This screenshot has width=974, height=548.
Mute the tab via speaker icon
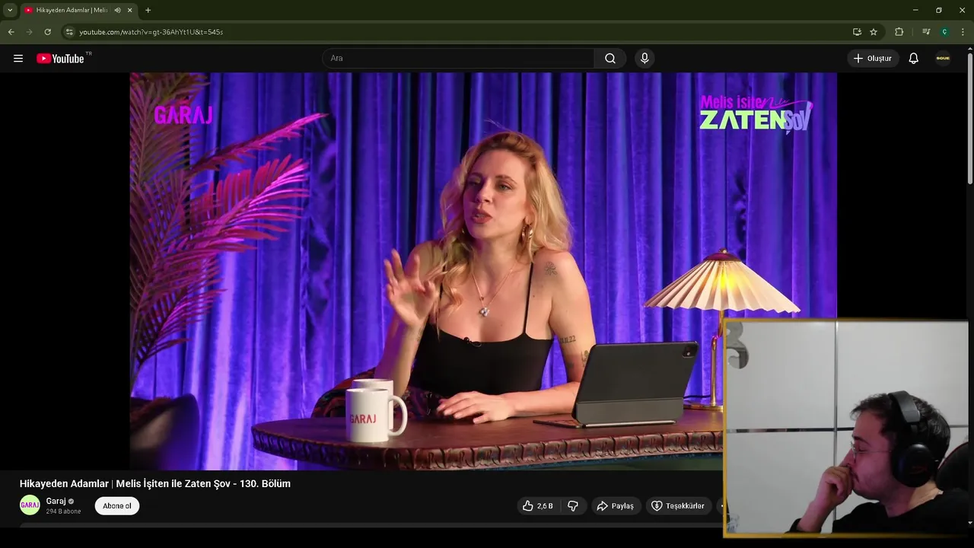coord(117,10)
